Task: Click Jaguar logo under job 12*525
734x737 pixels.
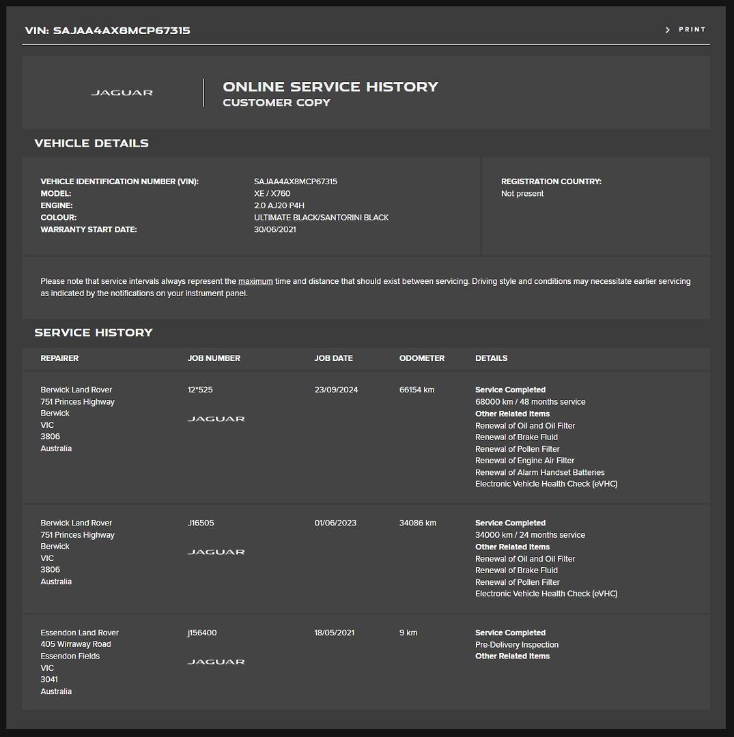Action: pos(216,419)
